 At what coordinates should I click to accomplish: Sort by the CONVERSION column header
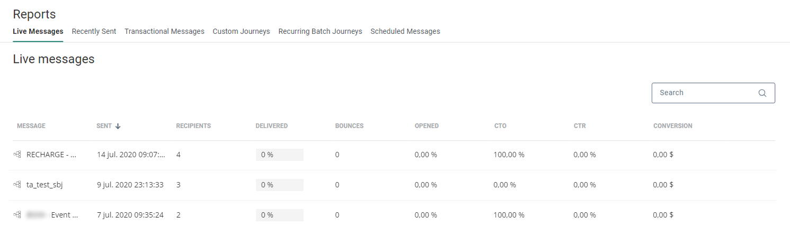click(x=672, y=126)
